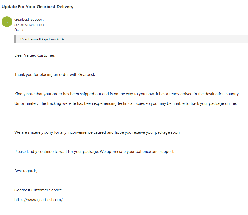248x215 pixels.
Task: Click the Leiratkozás unsubscribe link
Action: tap(57, 39)
